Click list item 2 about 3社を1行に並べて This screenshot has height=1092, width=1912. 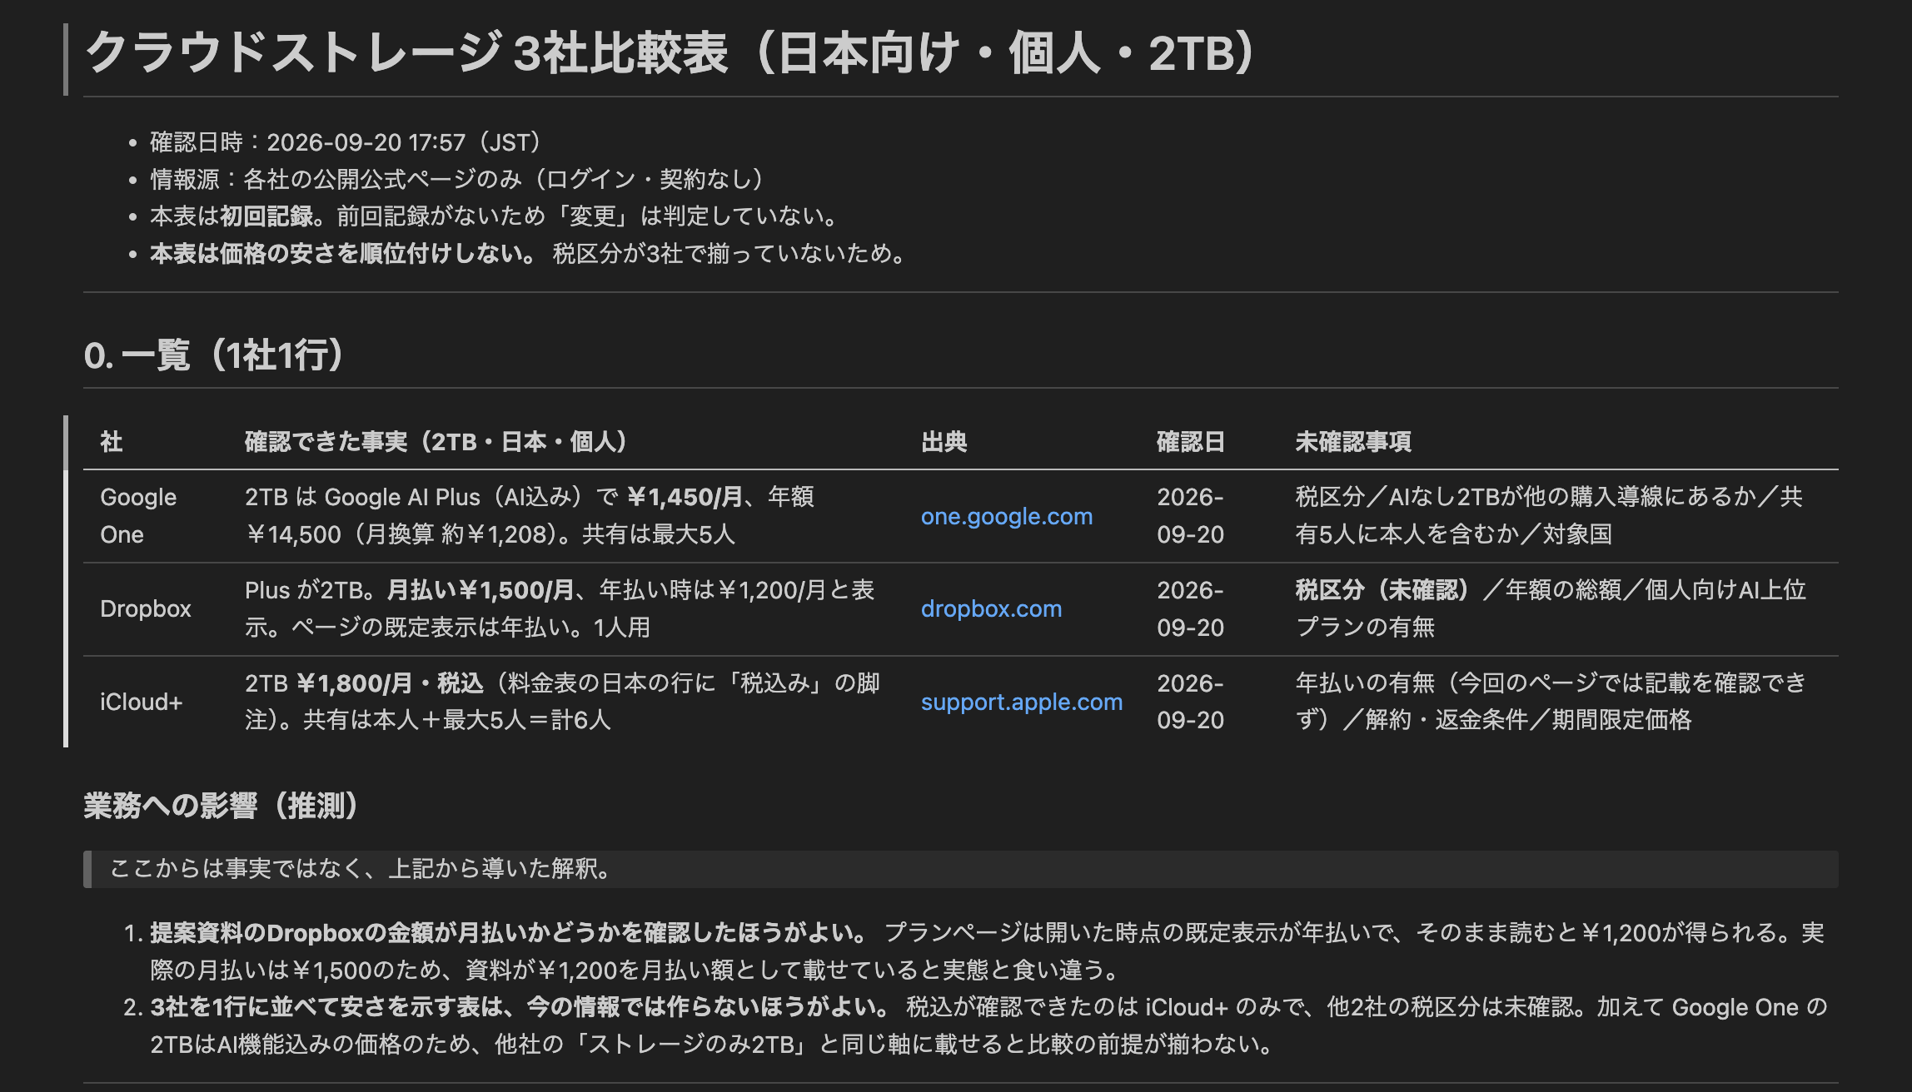coord(988,1025)
